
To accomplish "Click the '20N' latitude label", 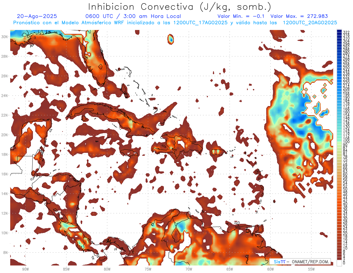I will 4,135.
